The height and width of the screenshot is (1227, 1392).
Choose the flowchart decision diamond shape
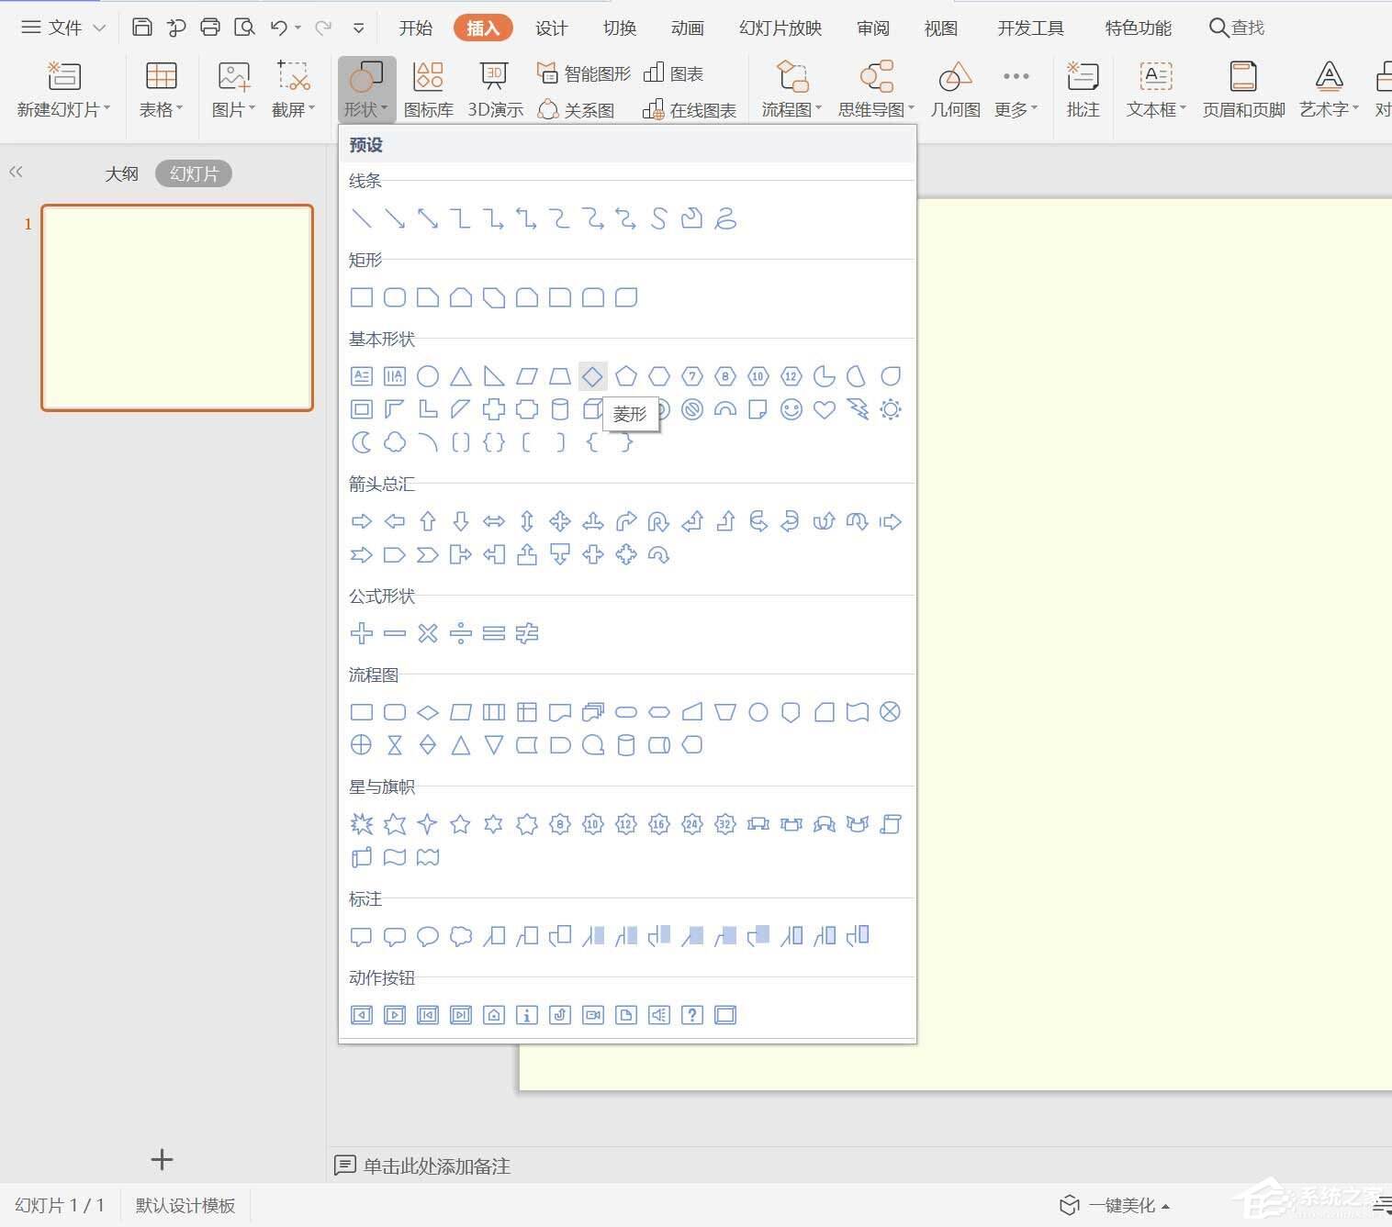(x=428, y=712)
